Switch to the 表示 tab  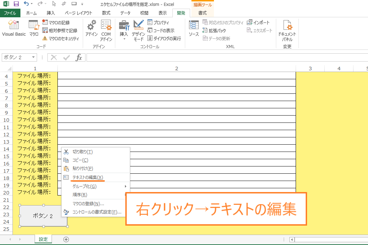[x=162, y=13]
